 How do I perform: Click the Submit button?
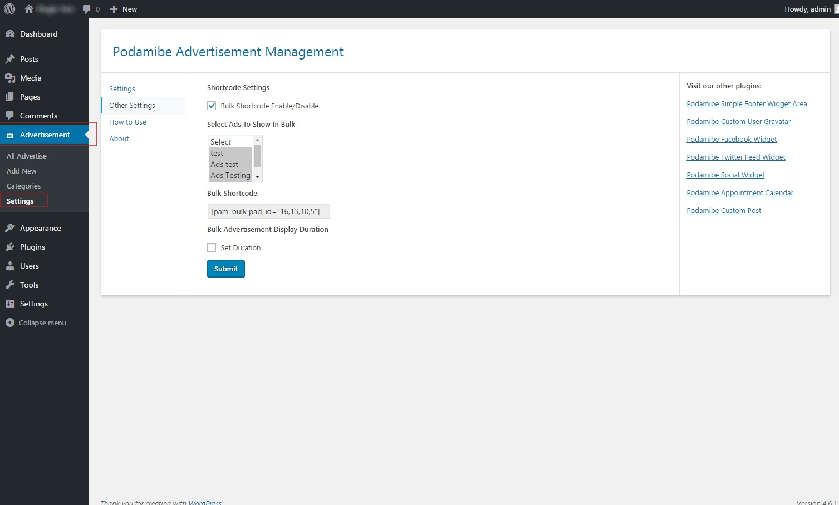pos(226,269)
